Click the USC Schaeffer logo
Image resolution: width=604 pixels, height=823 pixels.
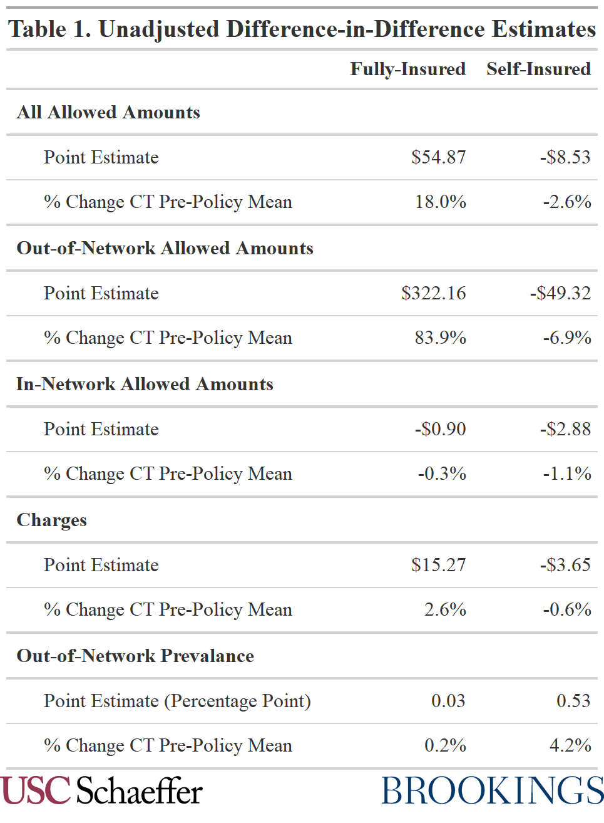pyautogui.click(x=101, y=791)
